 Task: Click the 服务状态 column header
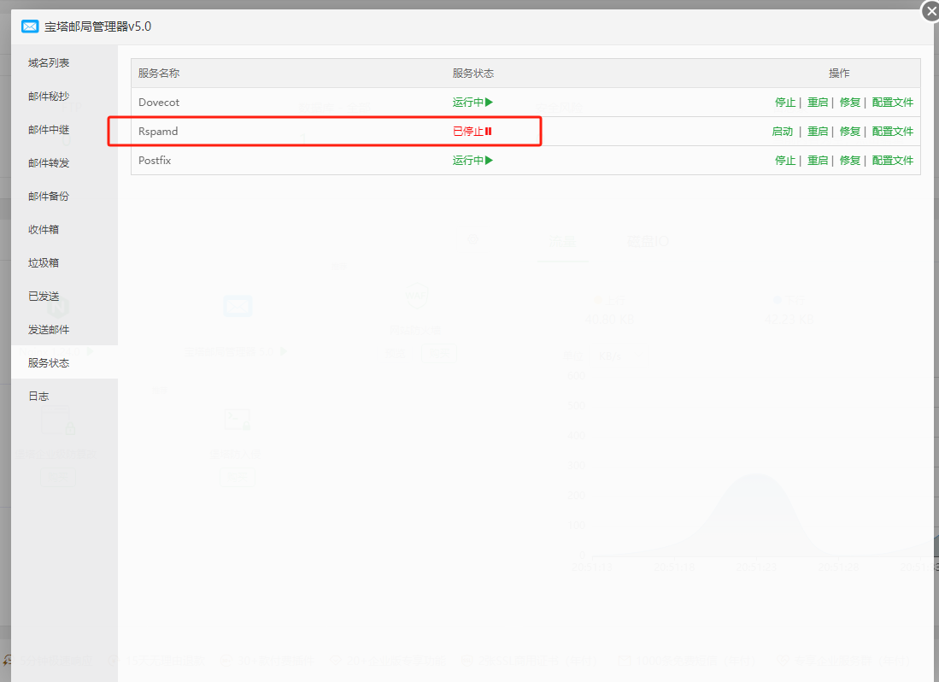coord(473,73)
